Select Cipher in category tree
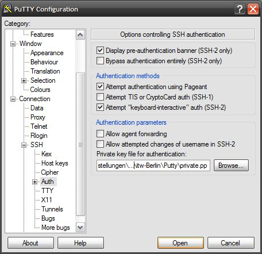The height and width of the screenshot is (254, 262). pos(50,172)
